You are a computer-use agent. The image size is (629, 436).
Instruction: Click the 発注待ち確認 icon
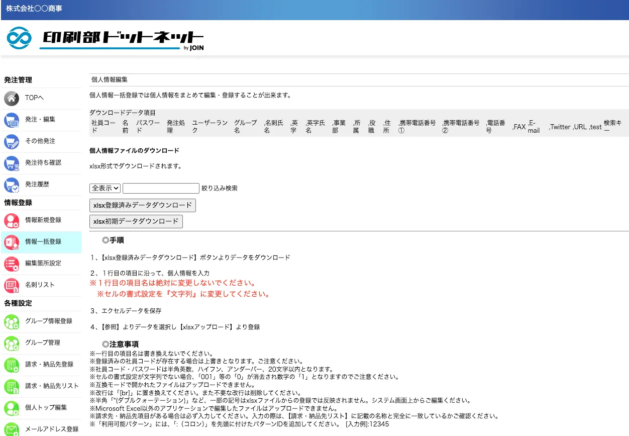pos(12,163)
